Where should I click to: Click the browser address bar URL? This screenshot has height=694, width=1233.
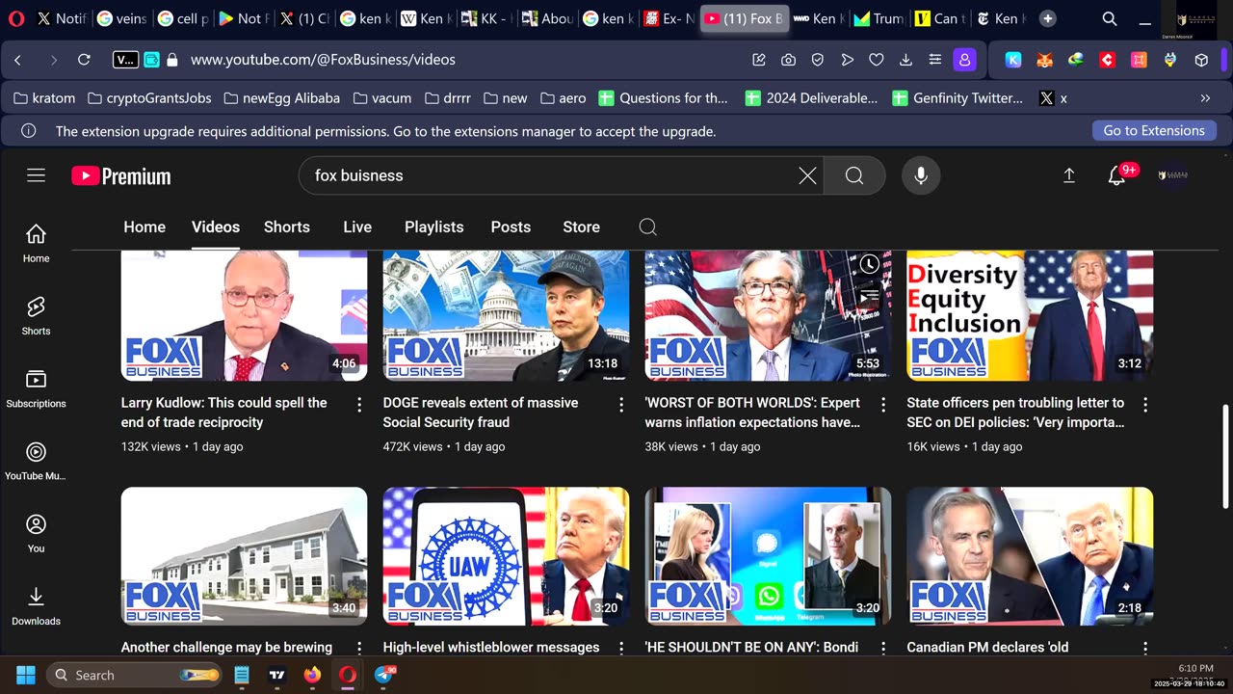(323, 60)
